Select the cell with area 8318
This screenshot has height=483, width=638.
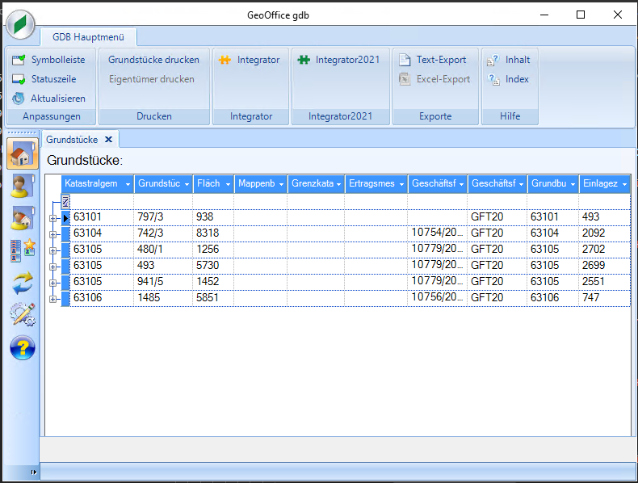(213, 233)
